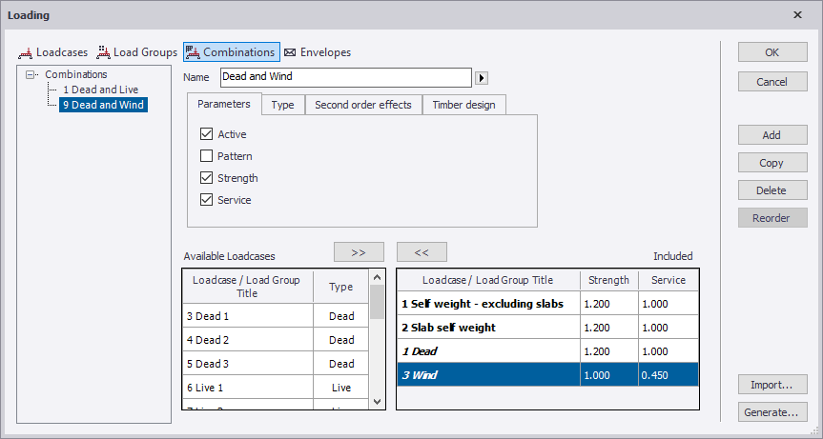823x439 pixels.
Task: Click Strength factor for Self weight row
Action: [x=609, y=304]
